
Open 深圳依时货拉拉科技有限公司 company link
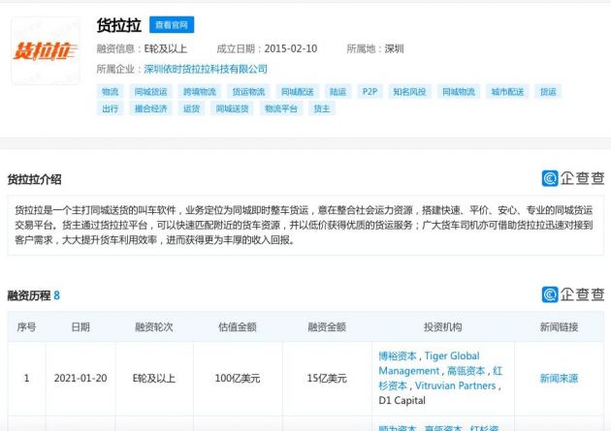click(206, 69)
